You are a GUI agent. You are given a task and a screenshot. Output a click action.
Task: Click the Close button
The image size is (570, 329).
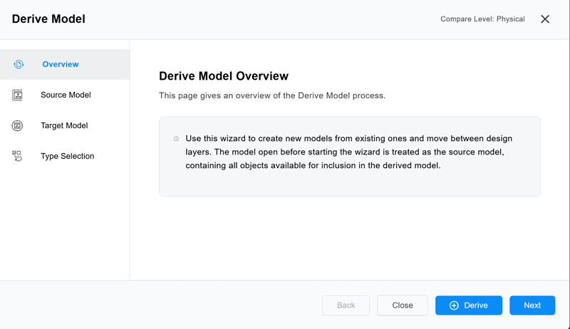click(403, 305)
